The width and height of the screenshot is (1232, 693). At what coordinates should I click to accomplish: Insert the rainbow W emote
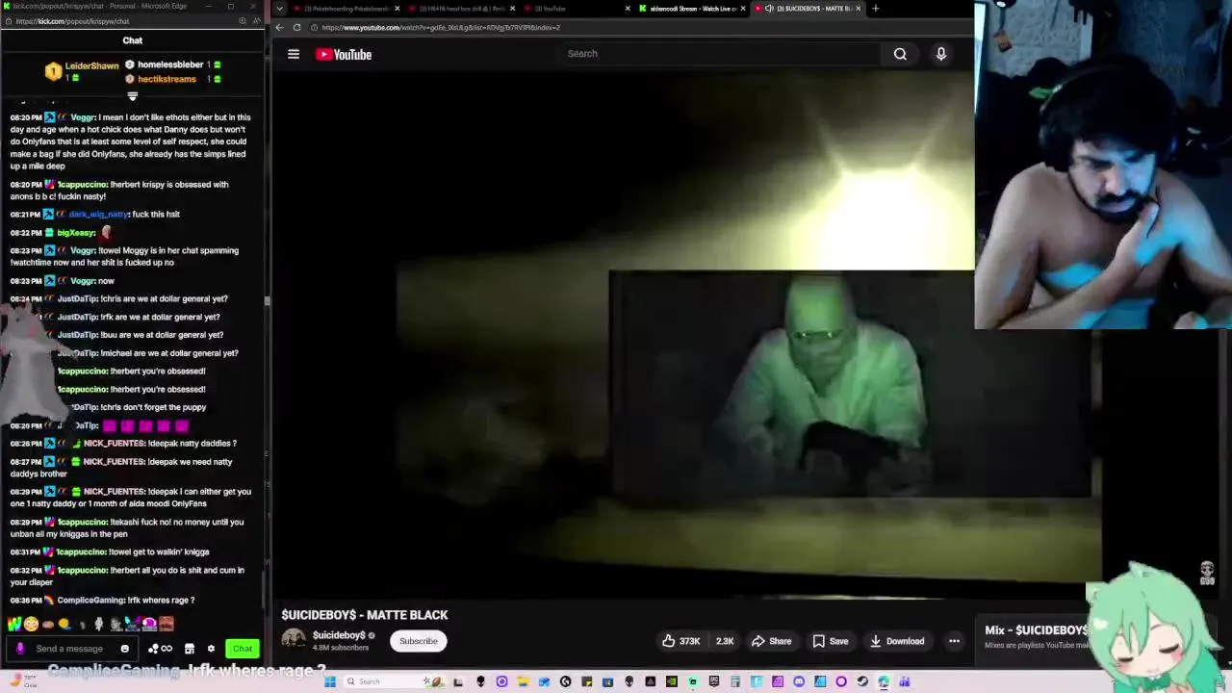(x=14, y=625)
